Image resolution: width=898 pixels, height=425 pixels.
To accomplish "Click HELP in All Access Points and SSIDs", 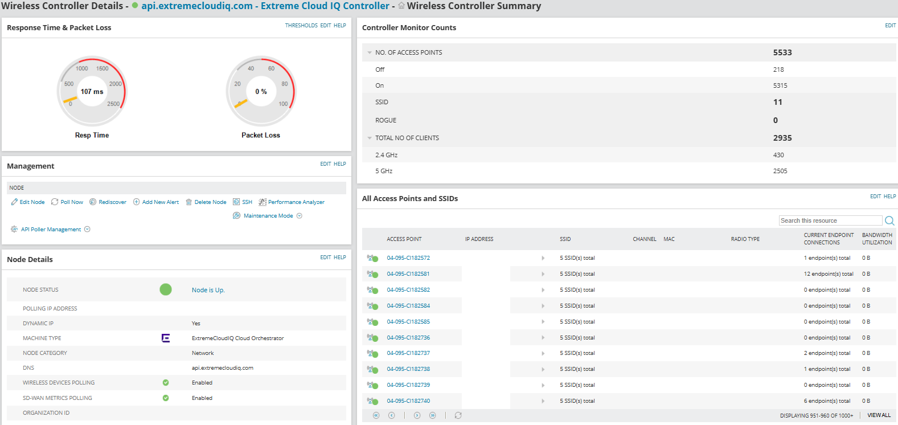I will click(890, 197).
